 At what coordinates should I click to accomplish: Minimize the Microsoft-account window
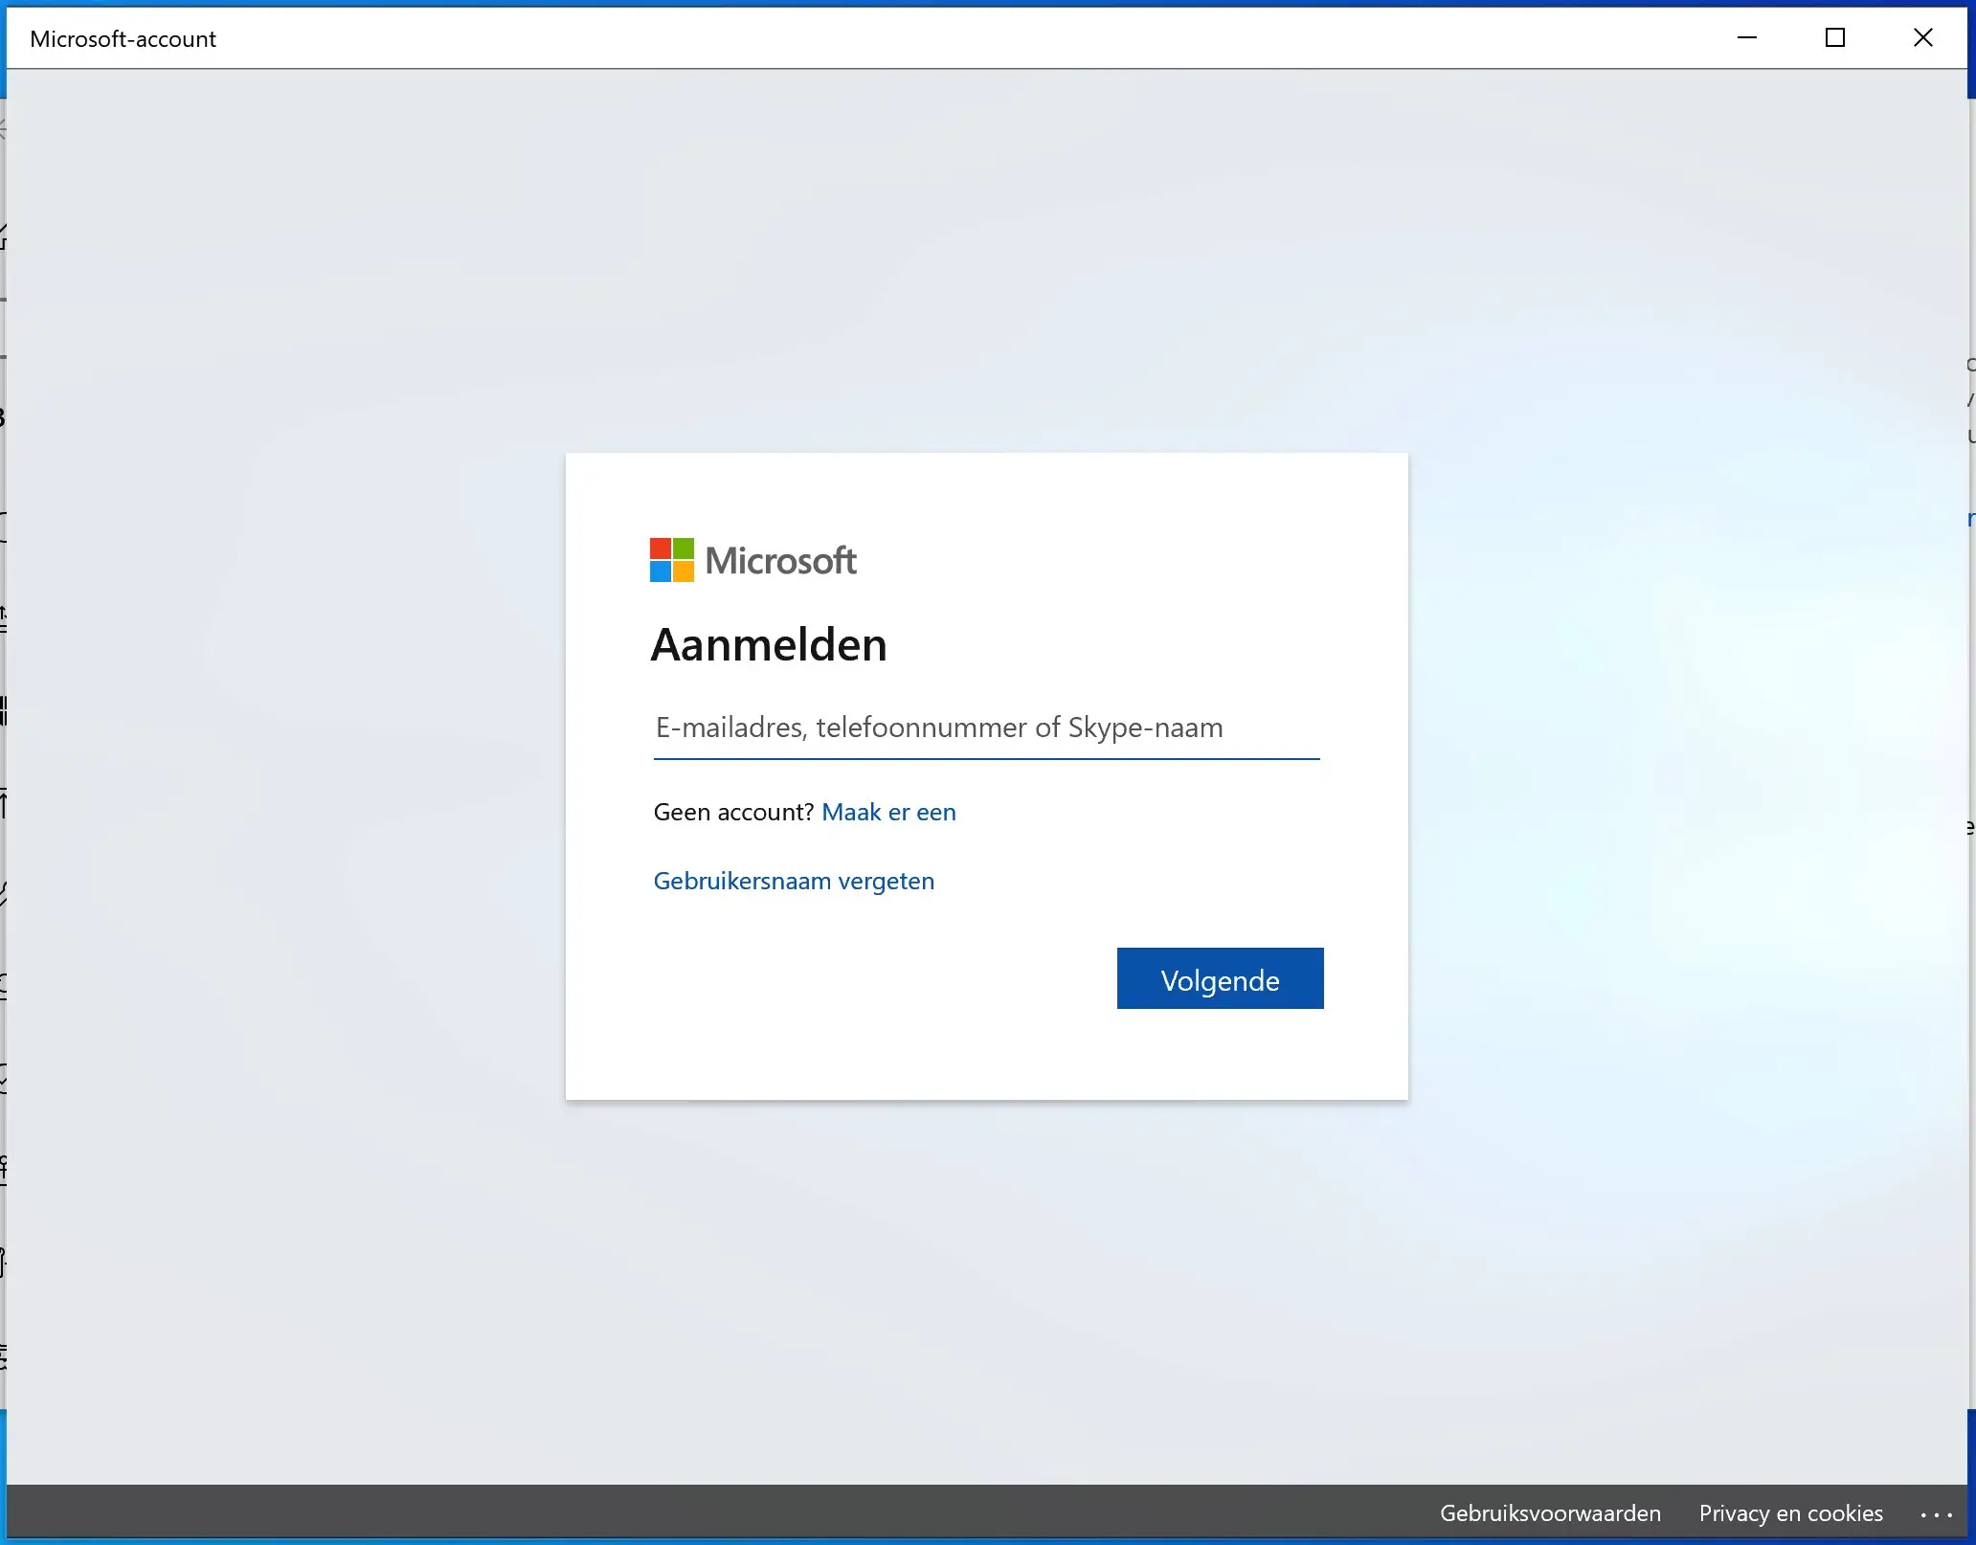click(x=1747, y=38)
